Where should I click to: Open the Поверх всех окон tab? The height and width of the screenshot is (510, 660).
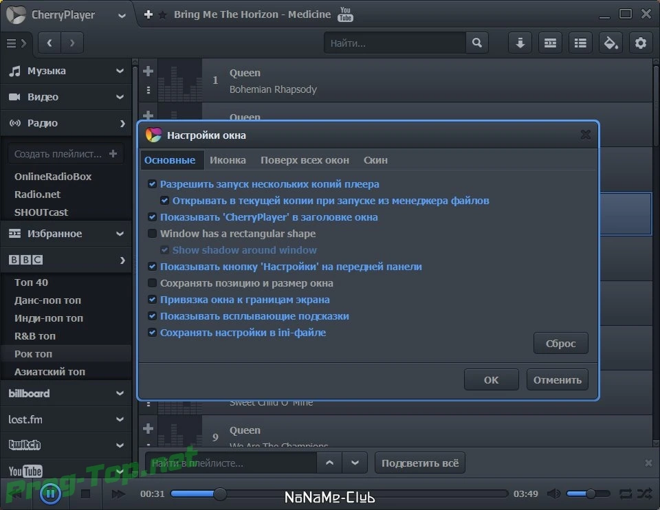305,160
